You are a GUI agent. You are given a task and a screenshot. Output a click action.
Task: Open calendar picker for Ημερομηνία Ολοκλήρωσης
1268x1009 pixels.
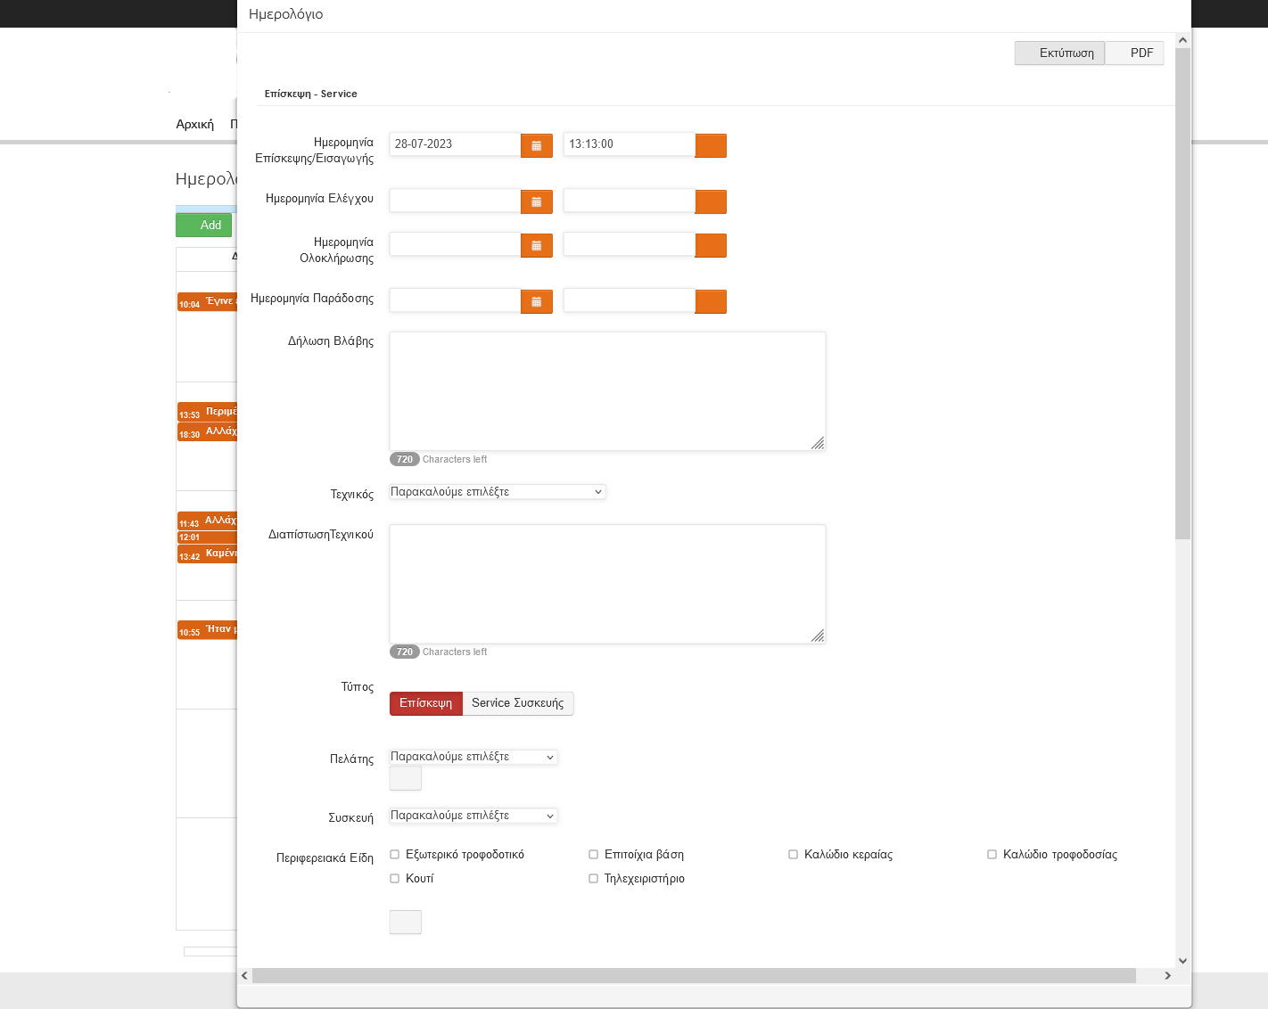(x=536, y=245)
